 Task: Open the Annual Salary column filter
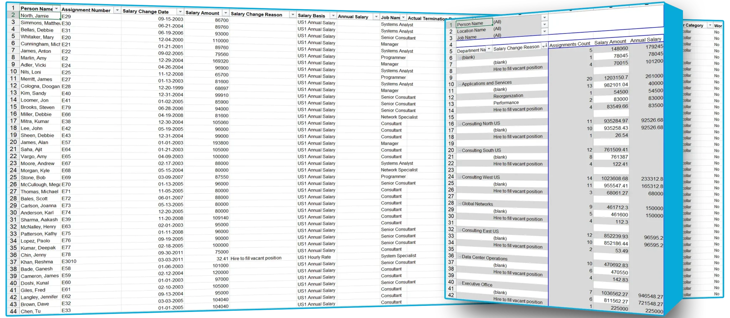pos(376,17)
